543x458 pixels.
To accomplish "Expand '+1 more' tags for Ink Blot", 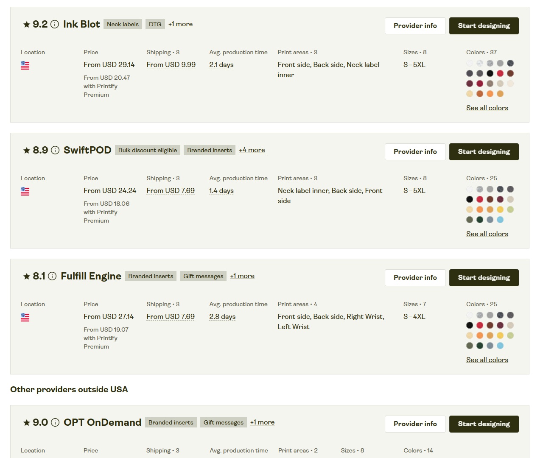I will pos(180,24).
